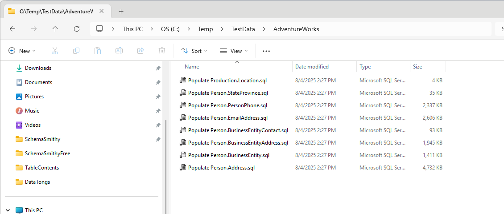Open Music in navigation pane
This screenshot has width=504, height=214.
32,111
